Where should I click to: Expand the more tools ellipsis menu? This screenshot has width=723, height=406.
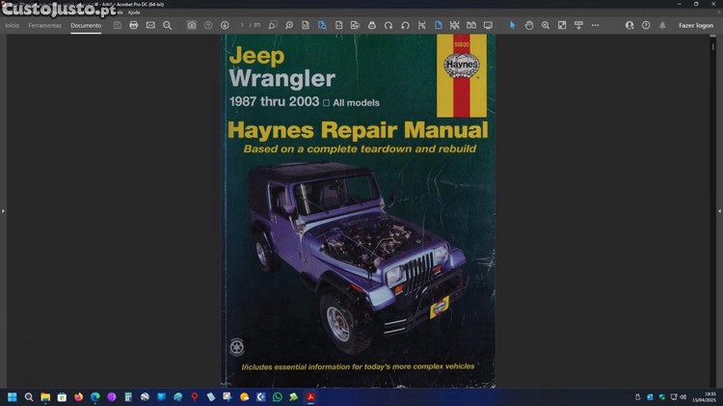tap(595, 25)
